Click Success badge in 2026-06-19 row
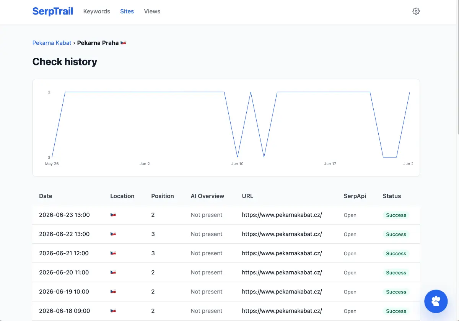 [x=396, y=292]
